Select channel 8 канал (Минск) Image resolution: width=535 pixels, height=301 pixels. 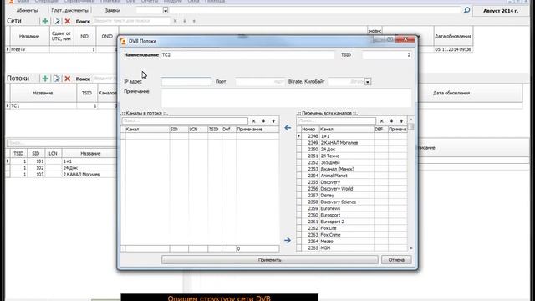[351, 169]
